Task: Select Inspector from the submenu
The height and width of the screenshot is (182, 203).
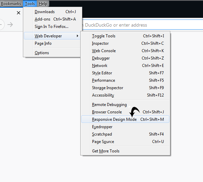Action: [125, 43]
